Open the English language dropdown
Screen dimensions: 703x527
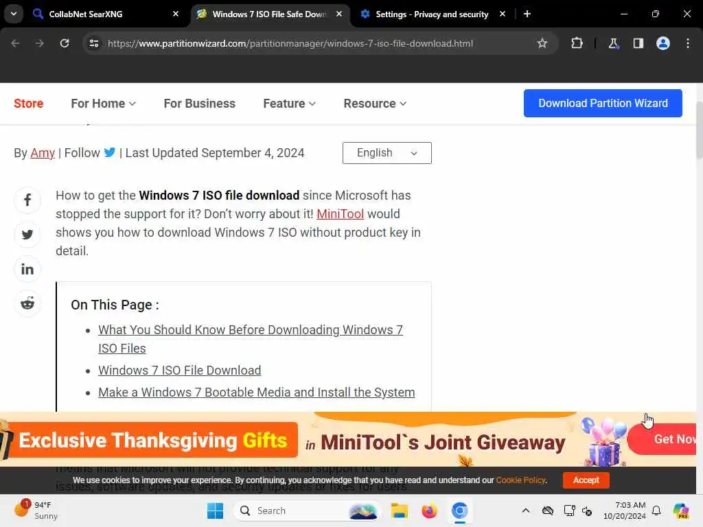click(x=387, y=153)
